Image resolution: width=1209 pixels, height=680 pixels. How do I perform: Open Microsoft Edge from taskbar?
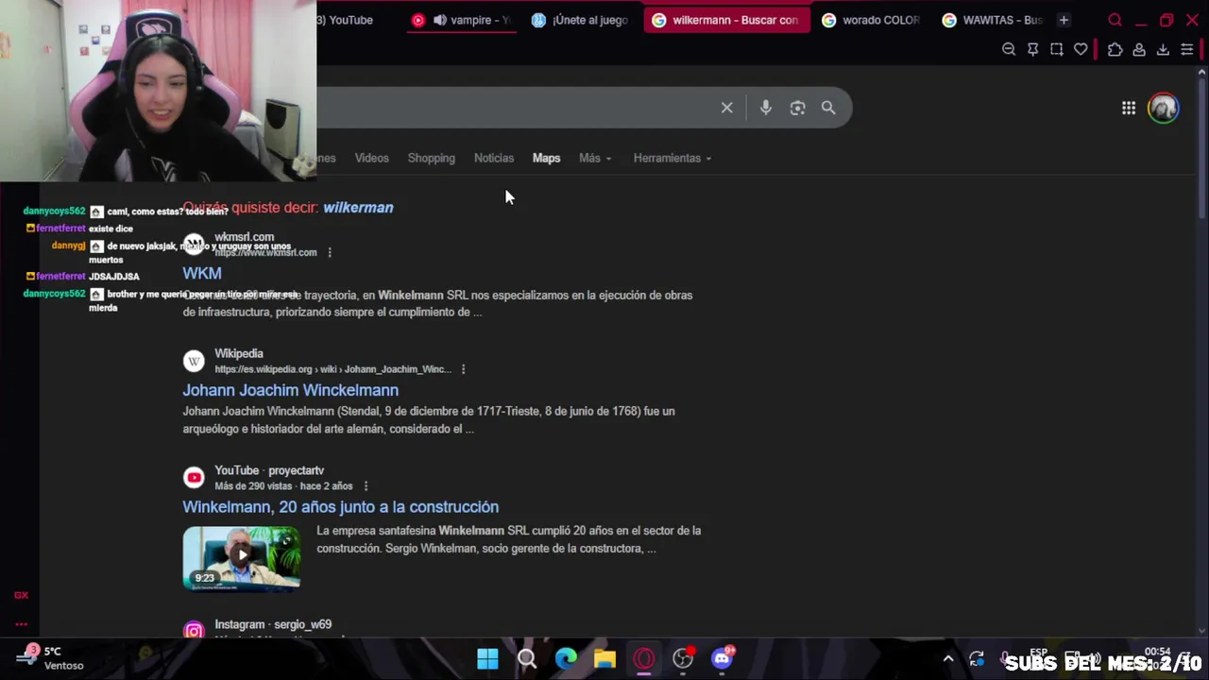click(x=566, y=658)
